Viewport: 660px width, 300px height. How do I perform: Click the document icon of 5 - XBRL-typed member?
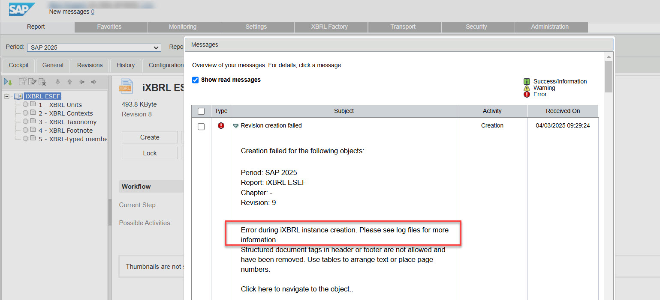coord(33,138)
